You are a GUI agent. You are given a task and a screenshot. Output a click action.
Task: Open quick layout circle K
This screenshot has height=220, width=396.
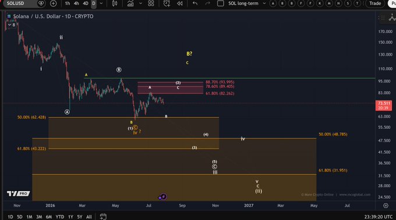pos(320,3)
